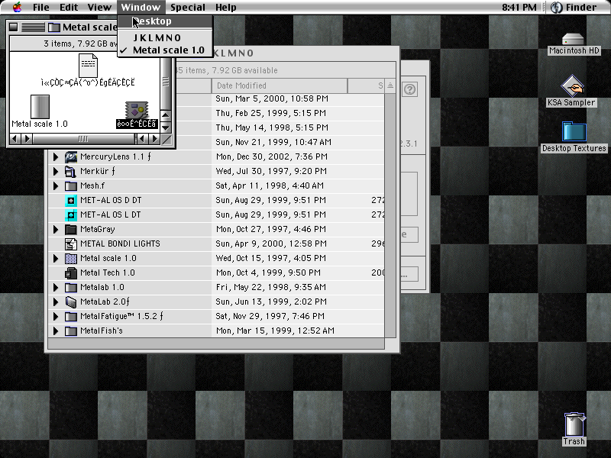611x458 pixels.
Task: Select the MetaLab 2.0ƒ folder icon
Action: [x=70, y=302]
